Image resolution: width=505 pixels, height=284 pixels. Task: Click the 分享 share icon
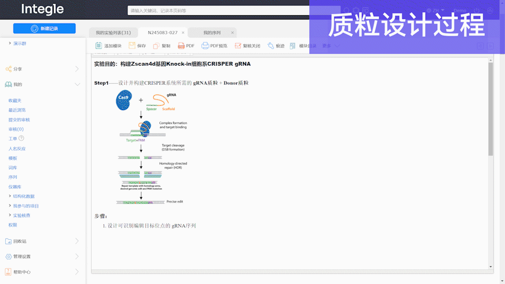(8, 69)
